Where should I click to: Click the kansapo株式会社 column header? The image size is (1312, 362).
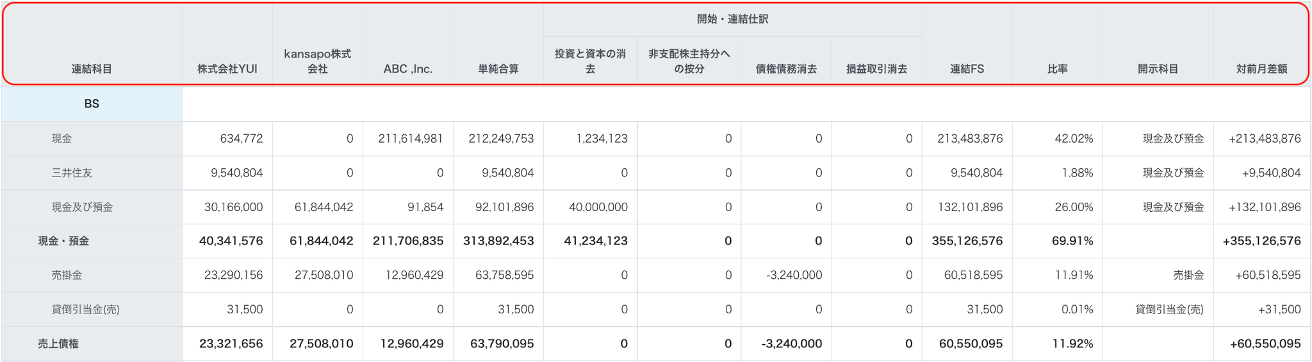pyautogui.click(x=318, y=61)
